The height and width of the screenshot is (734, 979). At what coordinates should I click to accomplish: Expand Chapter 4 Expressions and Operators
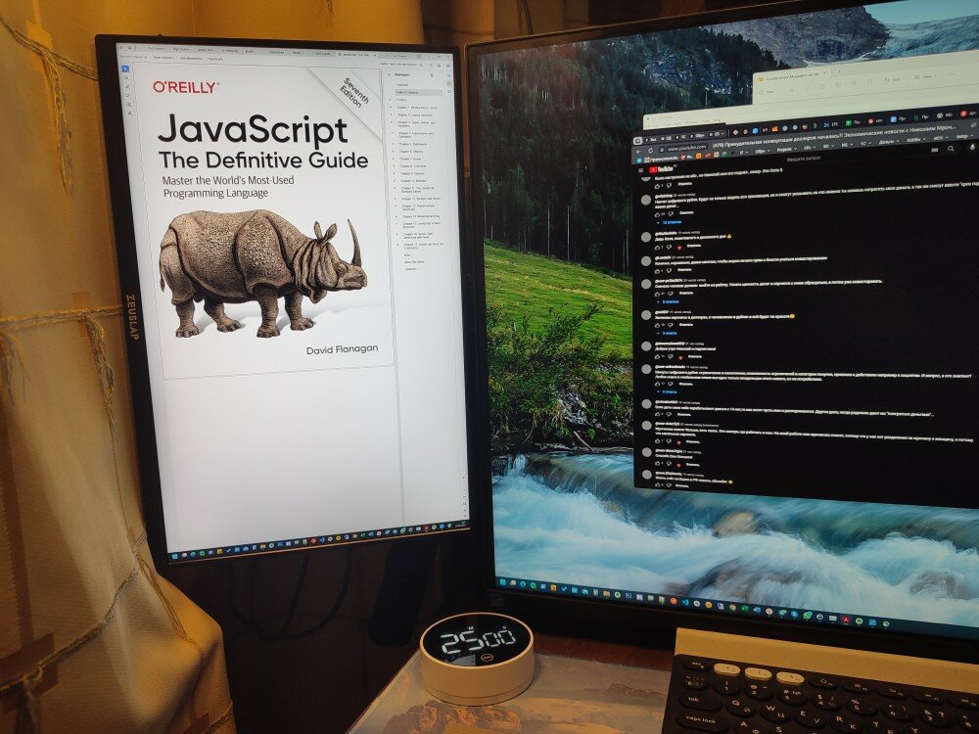[x=394, y=133]
